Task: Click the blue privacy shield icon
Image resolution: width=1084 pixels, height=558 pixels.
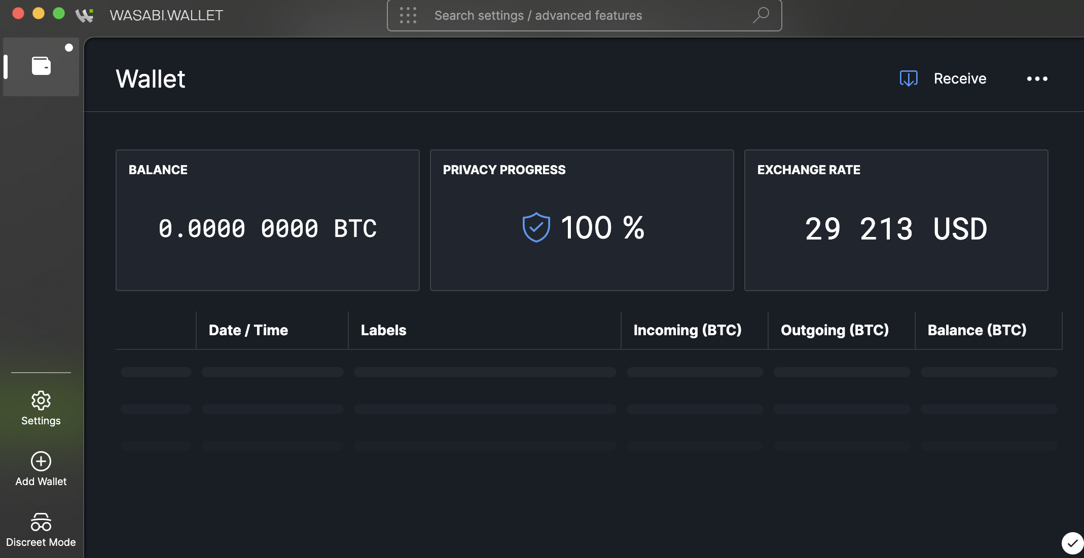Action: coord(536,227)
